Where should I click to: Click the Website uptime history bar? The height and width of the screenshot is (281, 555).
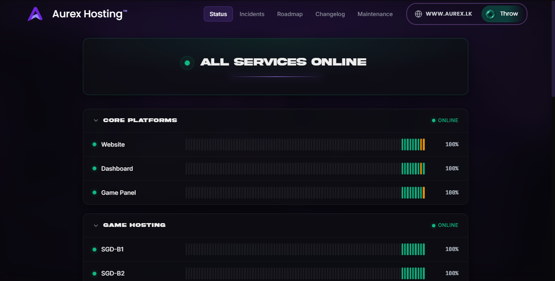coord(305,145)
